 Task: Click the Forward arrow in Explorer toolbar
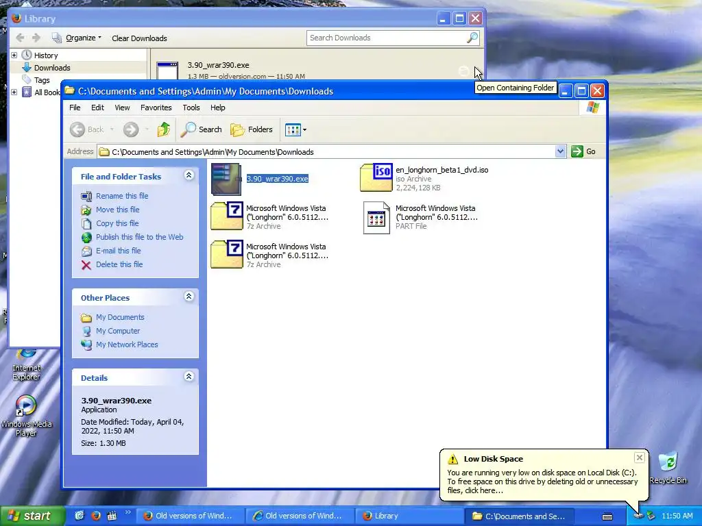(x=131, y=129)
